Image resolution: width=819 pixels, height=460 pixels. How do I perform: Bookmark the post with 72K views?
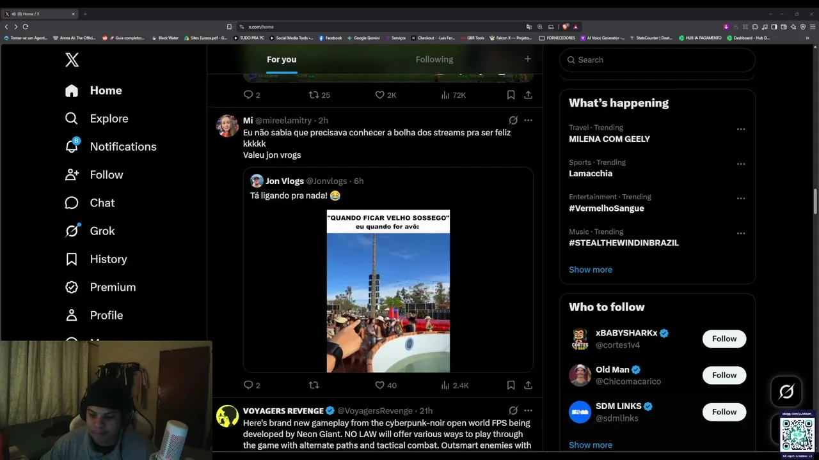pyautogui.click(x=511, y=95)
